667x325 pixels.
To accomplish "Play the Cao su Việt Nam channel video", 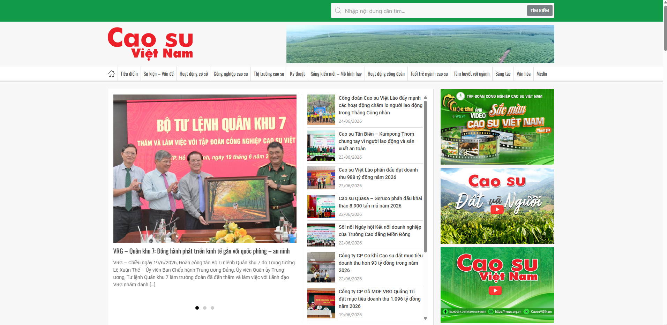I will click(x=495, y=290).
